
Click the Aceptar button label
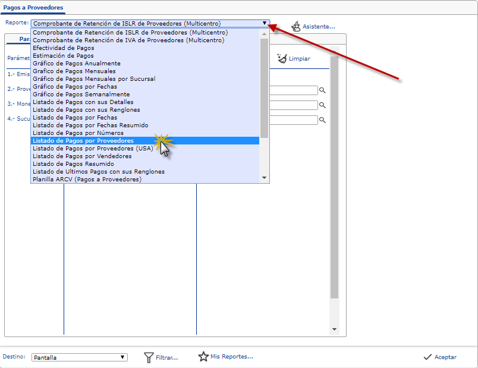point(445,357)
